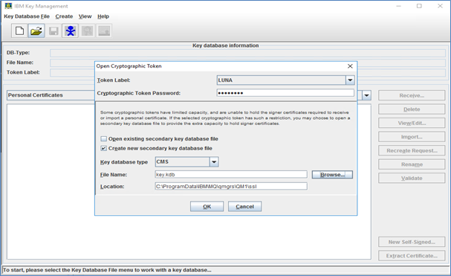
Task: Click the DB-Type field in database information
Action: [x=247, y=53]
